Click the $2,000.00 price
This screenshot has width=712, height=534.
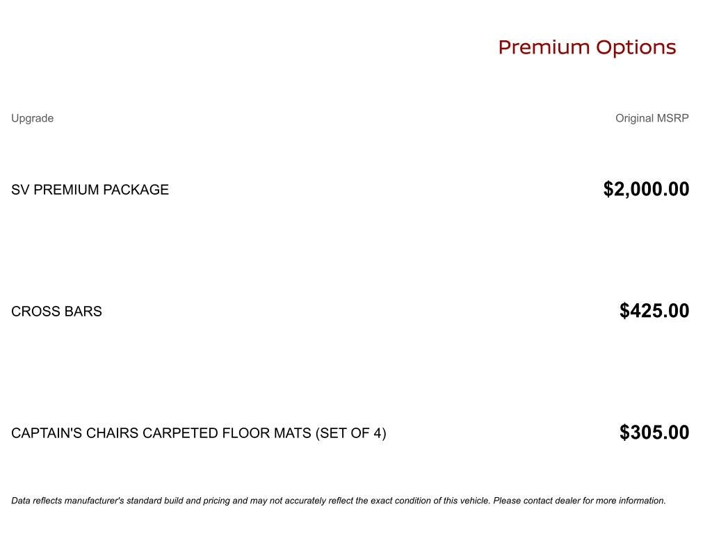coord(646,189)
